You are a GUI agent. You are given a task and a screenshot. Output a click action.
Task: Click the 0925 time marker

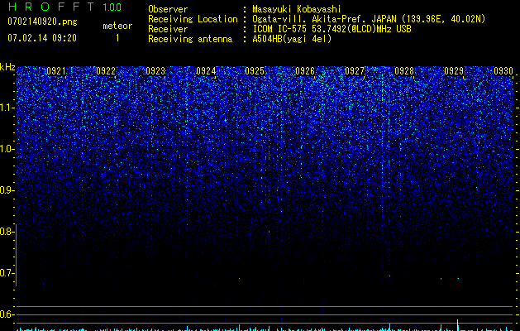(x=255, y=71)
